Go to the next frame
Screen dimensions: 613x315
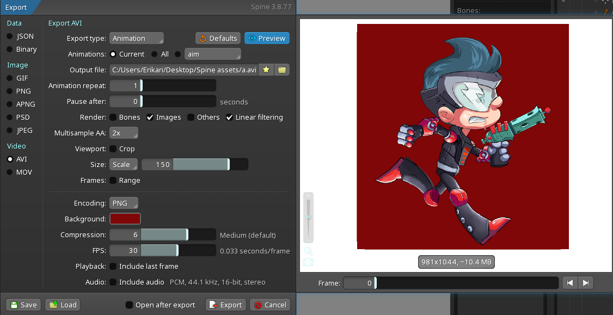pos(586,283)
